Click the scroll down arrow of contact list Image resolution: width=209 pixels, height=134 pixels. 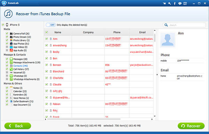point(155,116)
